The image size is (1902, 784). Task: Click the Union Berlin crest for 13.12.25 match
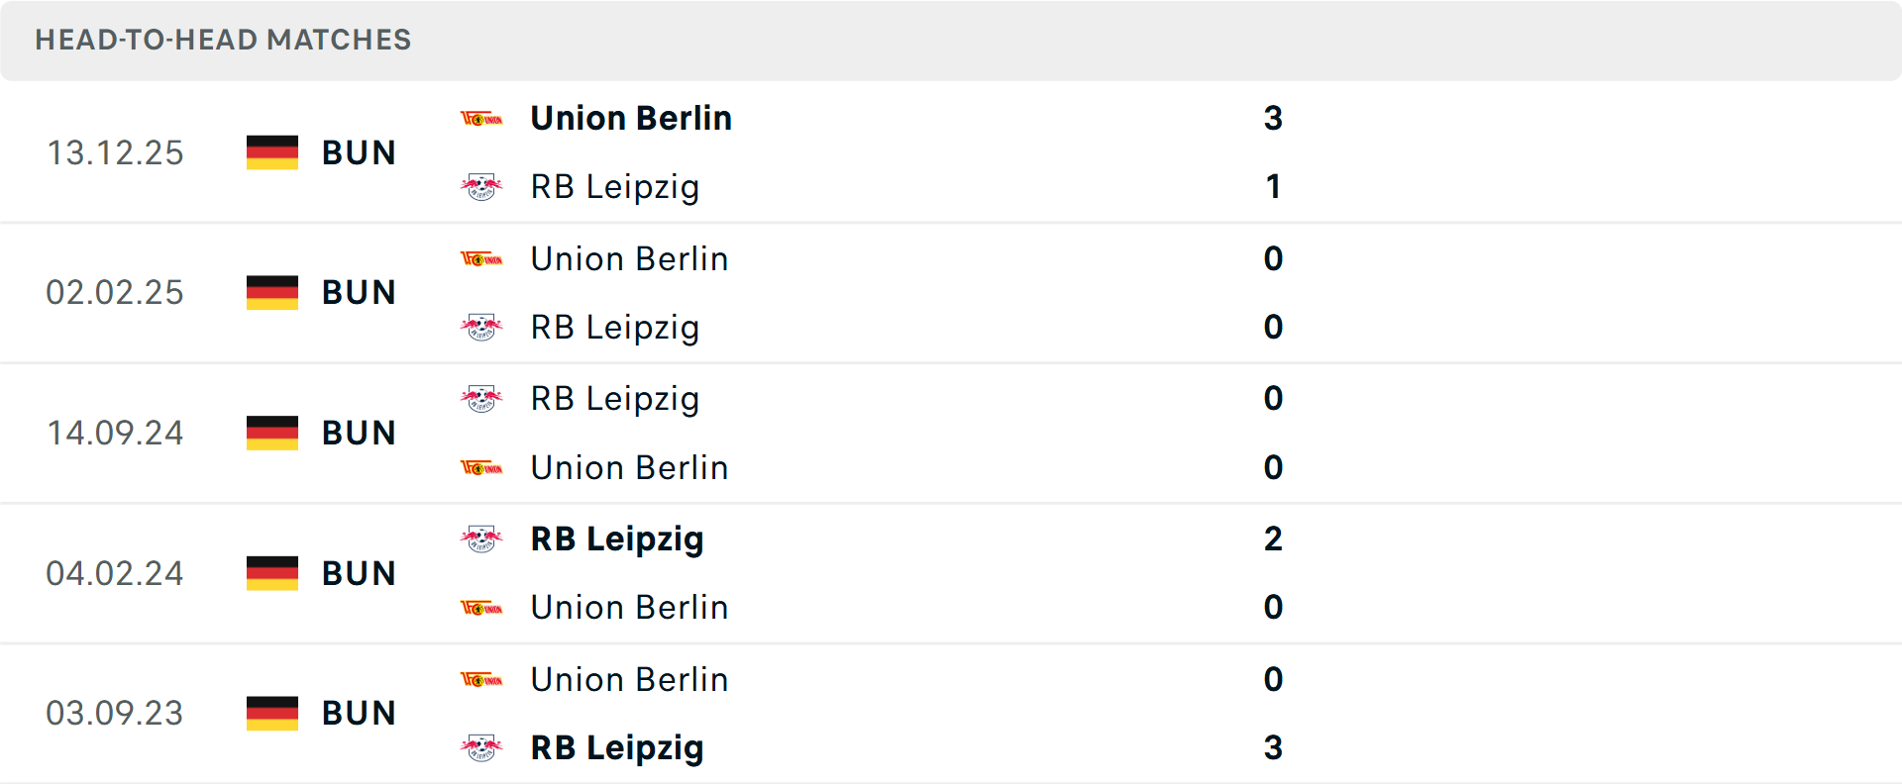pos(482,118)
